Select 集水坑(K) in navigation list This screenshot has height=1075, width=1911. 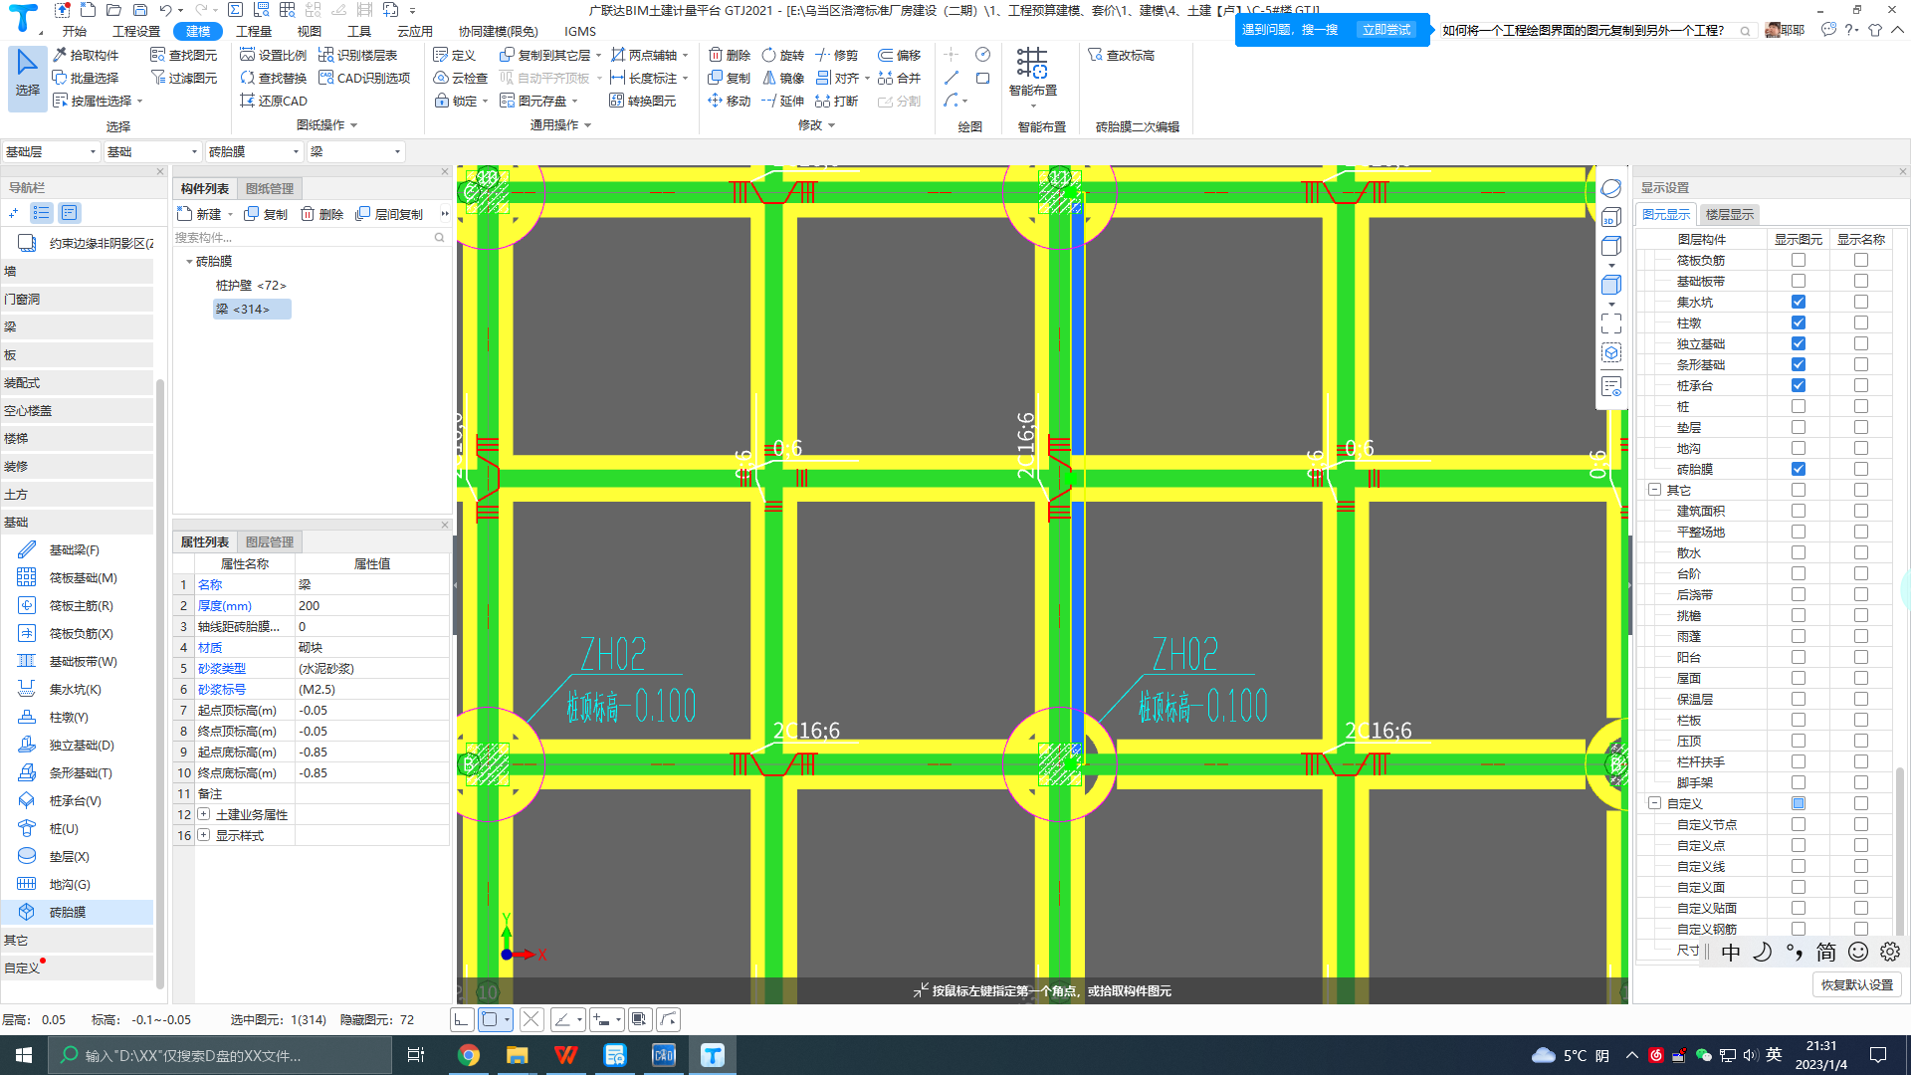click(75, 689)
